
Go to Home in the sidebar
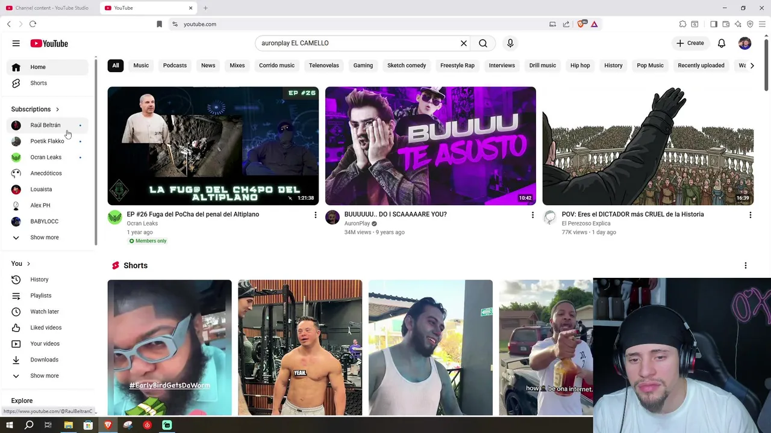(x=48, y=67)
